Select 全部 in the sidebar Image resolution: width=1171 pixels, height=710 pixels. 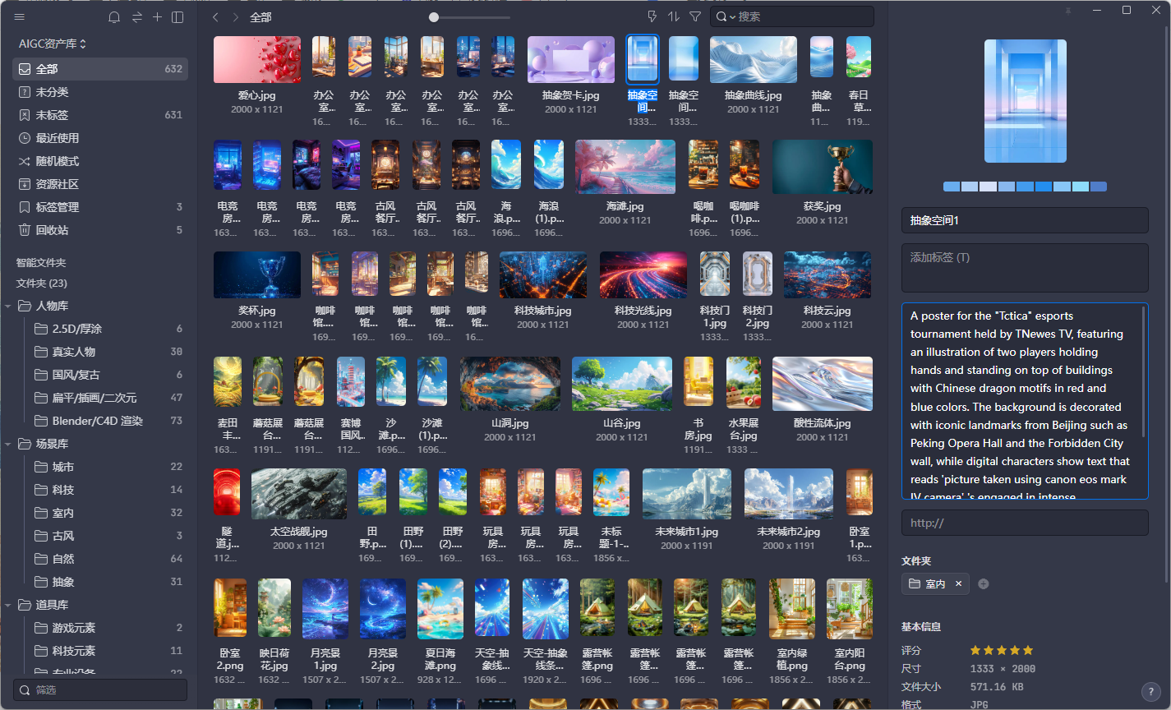(100, 69)
